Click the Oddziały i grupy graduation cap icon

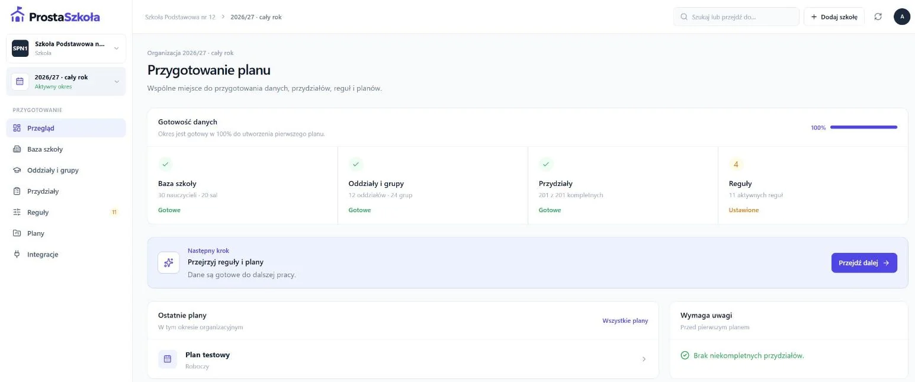[x=17, y=170]
